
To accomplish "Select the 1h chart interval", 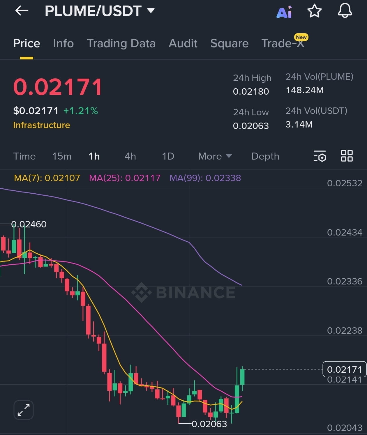I will (94, 156).
